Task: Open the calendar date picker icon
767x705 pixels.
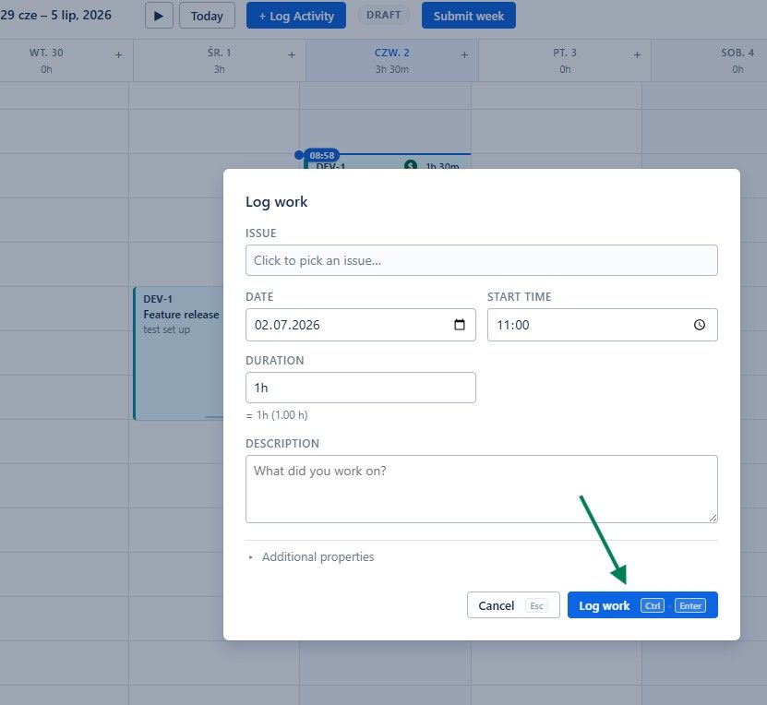Action: click(x=460, y=325)
